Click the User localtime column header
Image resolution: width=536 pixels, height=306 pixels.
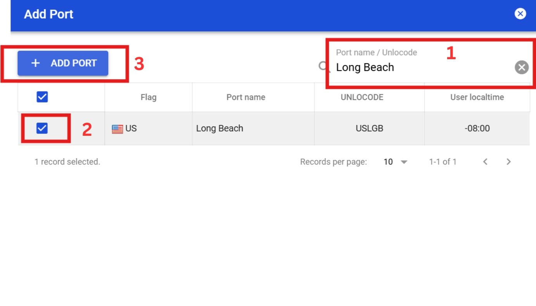click(x=477, y=97)
